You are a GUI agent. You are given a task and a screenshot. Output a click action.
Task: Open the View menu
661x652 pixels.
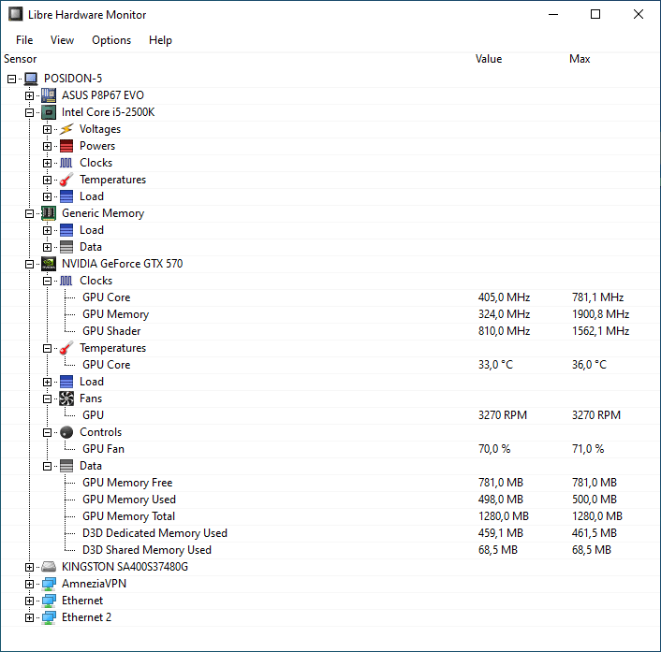[x=62, y=40]
